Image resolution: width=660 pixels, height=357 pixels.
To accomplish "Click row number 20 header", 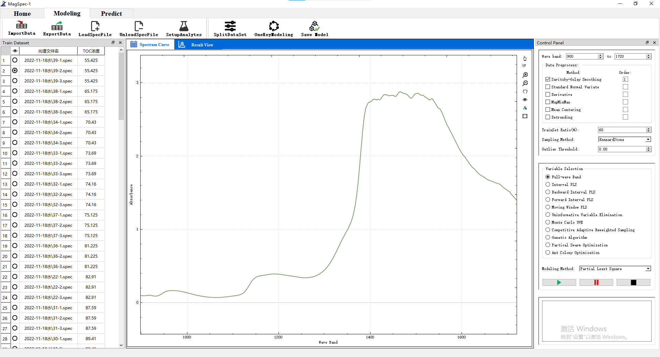I will pos(5,256).
